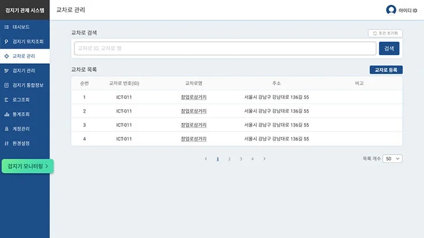Open the 목록 개수 50 dropdown

click(x=392, y=159)
